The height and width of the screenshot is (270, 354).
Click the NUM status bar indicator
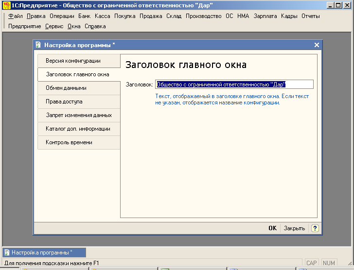(x=329, y=263)
